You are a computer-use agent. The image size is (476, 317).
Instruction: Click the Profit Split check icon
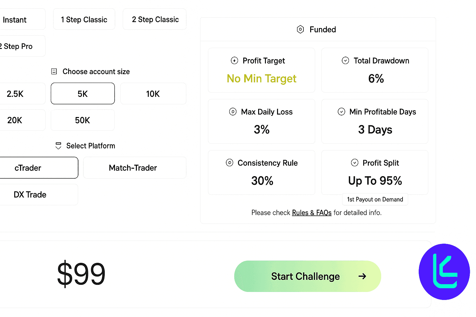355,163
